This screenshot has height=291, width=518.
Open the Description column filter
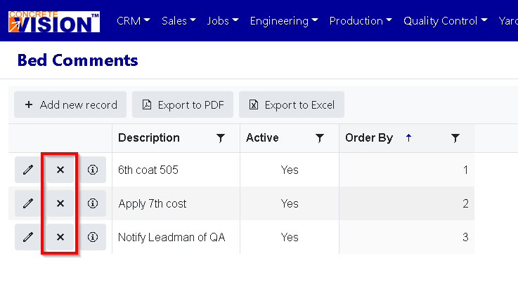pyautogui.click(x=221, y=138)
